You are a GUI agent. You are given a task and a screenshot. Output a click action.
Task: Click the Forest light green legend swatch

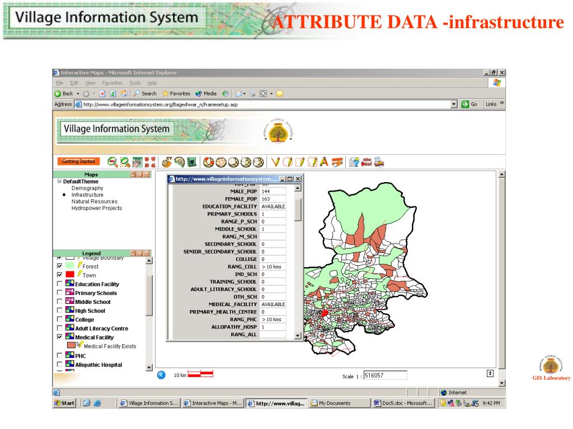[x=70, y=265]
